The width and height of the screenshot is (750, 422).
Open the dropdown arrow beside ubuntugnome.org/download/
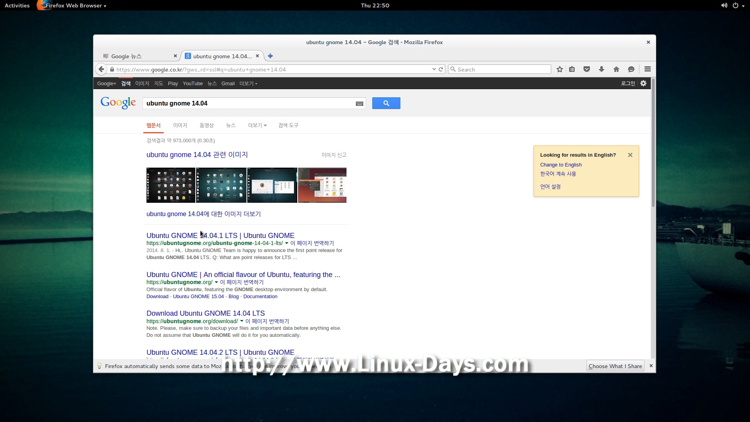[x=242, y=321]
